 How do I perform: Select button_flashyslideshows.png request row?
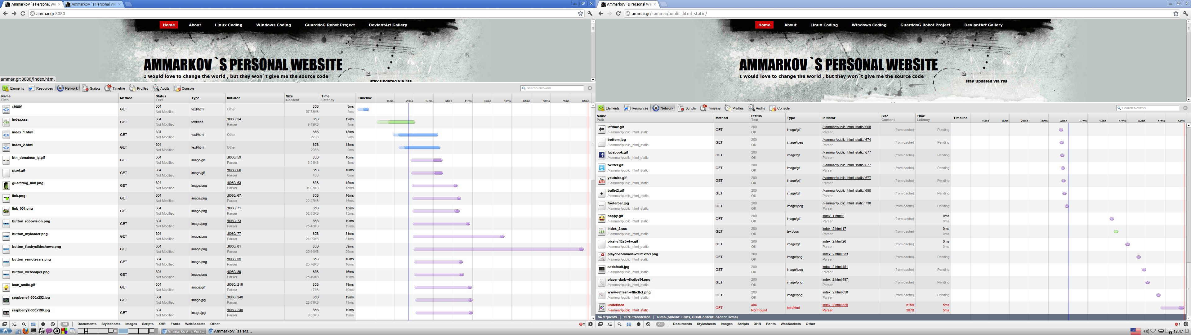coord(296,249)
